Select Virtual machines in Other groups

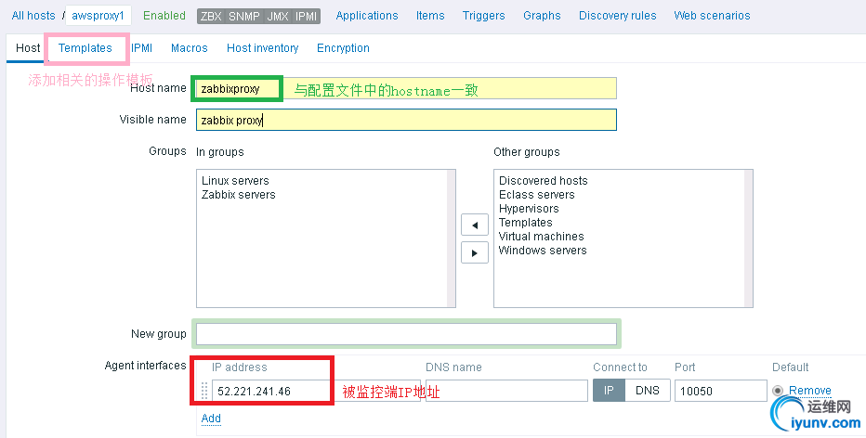point(541,236)
